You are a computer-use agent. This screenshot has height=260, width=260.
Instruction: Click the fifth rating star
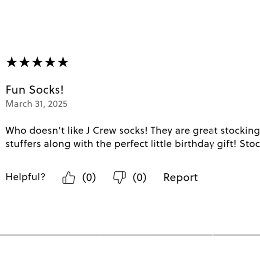63,62
